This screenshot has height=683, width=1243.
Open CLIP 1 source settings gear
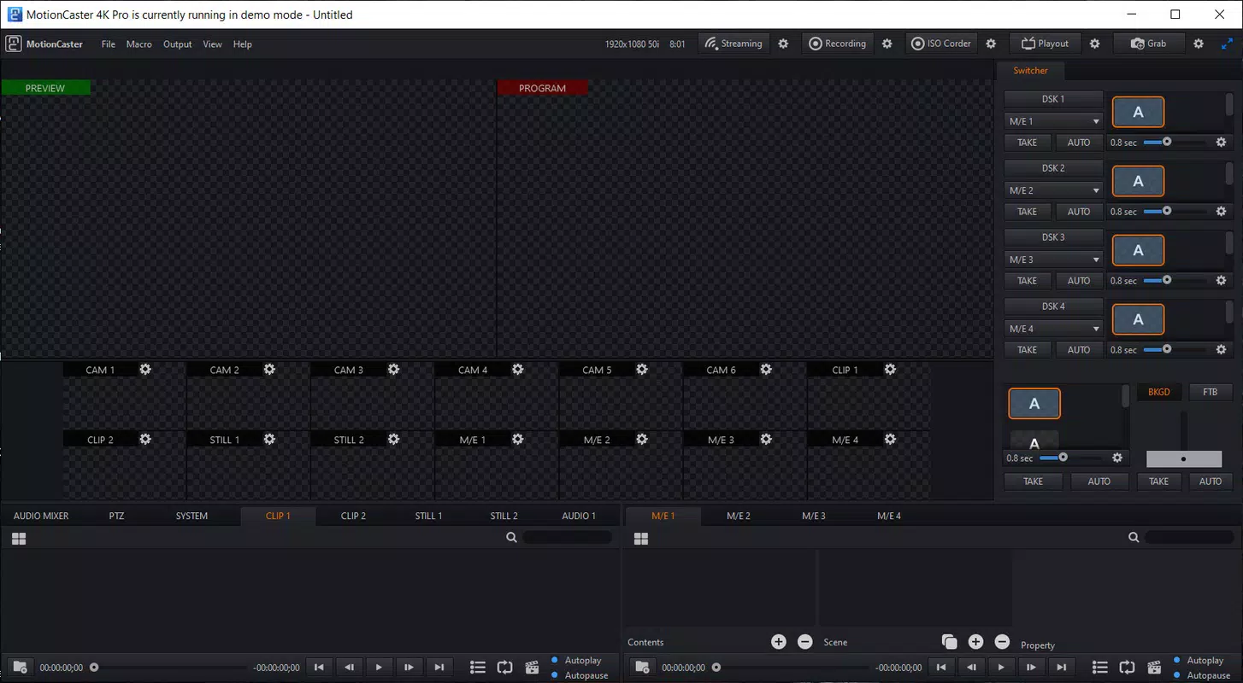pyautogui.click(x=890, y=370)
